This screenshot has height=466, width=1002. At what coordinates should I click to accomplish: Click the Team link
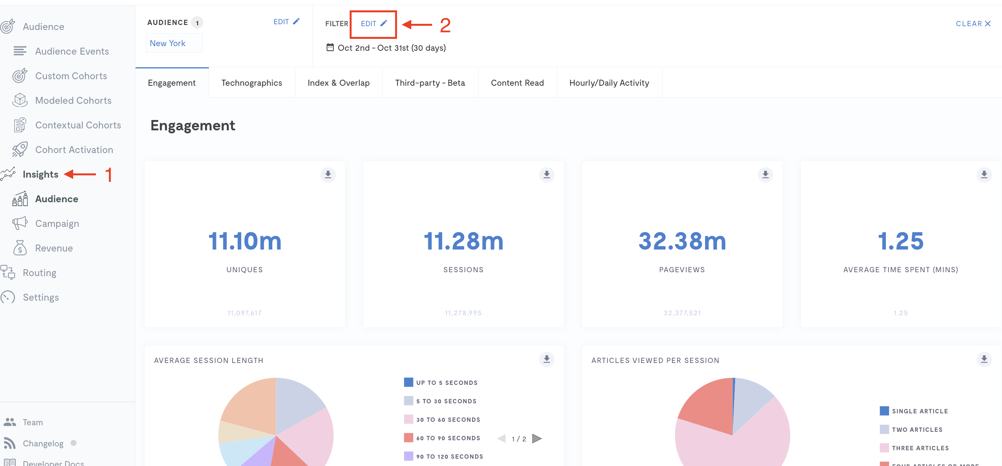click(x=33, y=422)
